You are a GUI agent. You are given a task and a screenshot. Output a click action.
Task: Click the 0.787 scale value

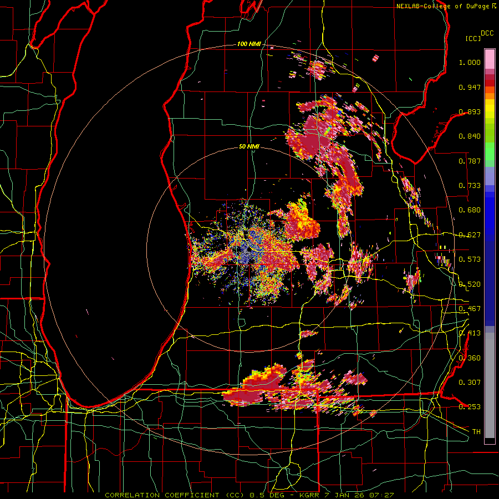click(470, 161)
